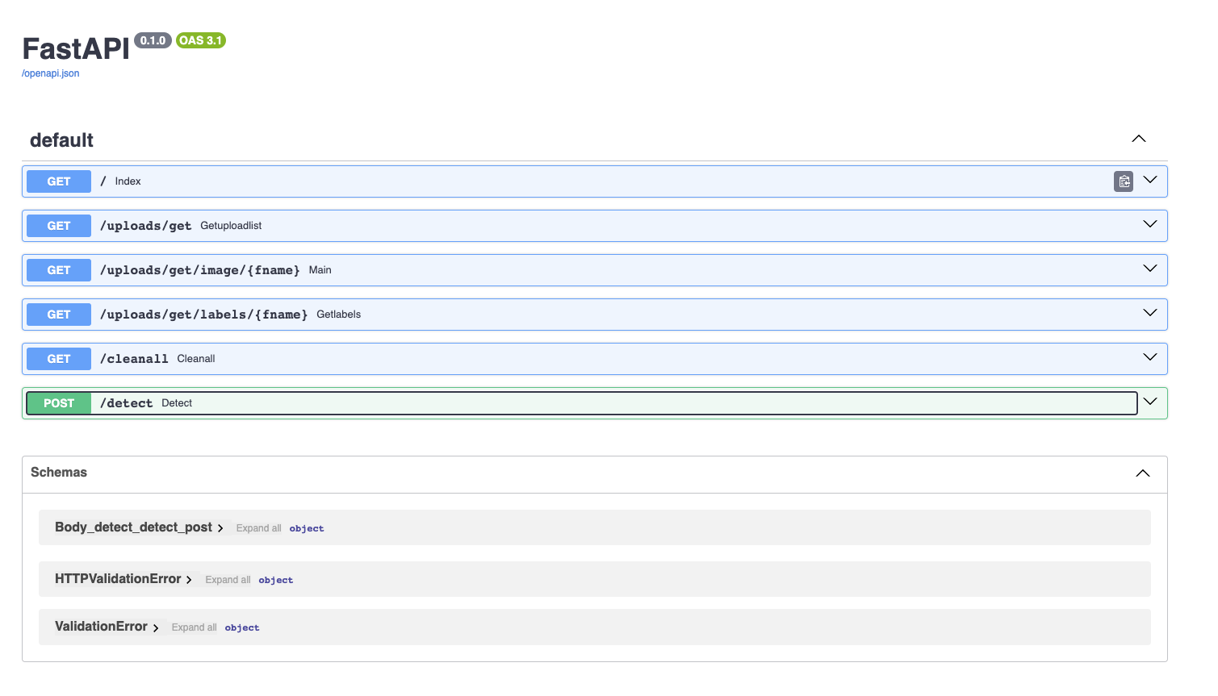Click the GET badge for /uploads/get/image/{fname}
This screenshot has height=696, width=1218.
(59, 270)
